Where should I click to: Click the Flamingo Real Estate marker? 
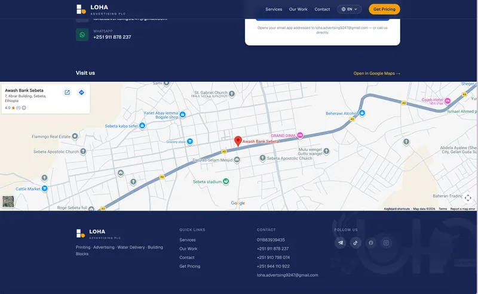(75, 137)
